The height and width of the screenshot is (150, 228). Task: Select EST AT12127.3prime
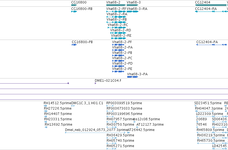150,125
